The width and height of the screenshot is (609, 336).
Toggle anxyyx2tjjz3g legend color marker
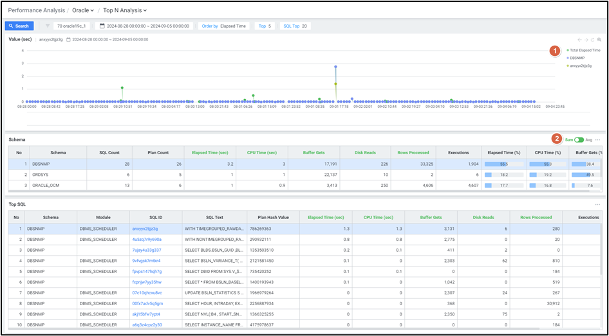coord(568,66)
